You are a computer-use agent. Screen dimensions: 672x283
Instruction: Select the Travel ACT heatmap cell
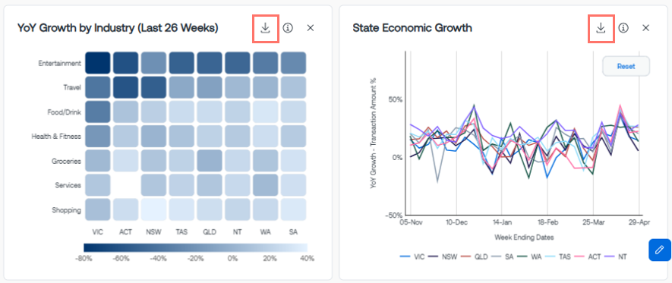[x=125, y=87]
